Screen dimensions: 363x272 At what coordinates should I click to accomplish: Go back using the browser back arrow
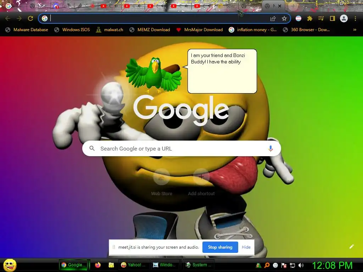tap(8, 18)
